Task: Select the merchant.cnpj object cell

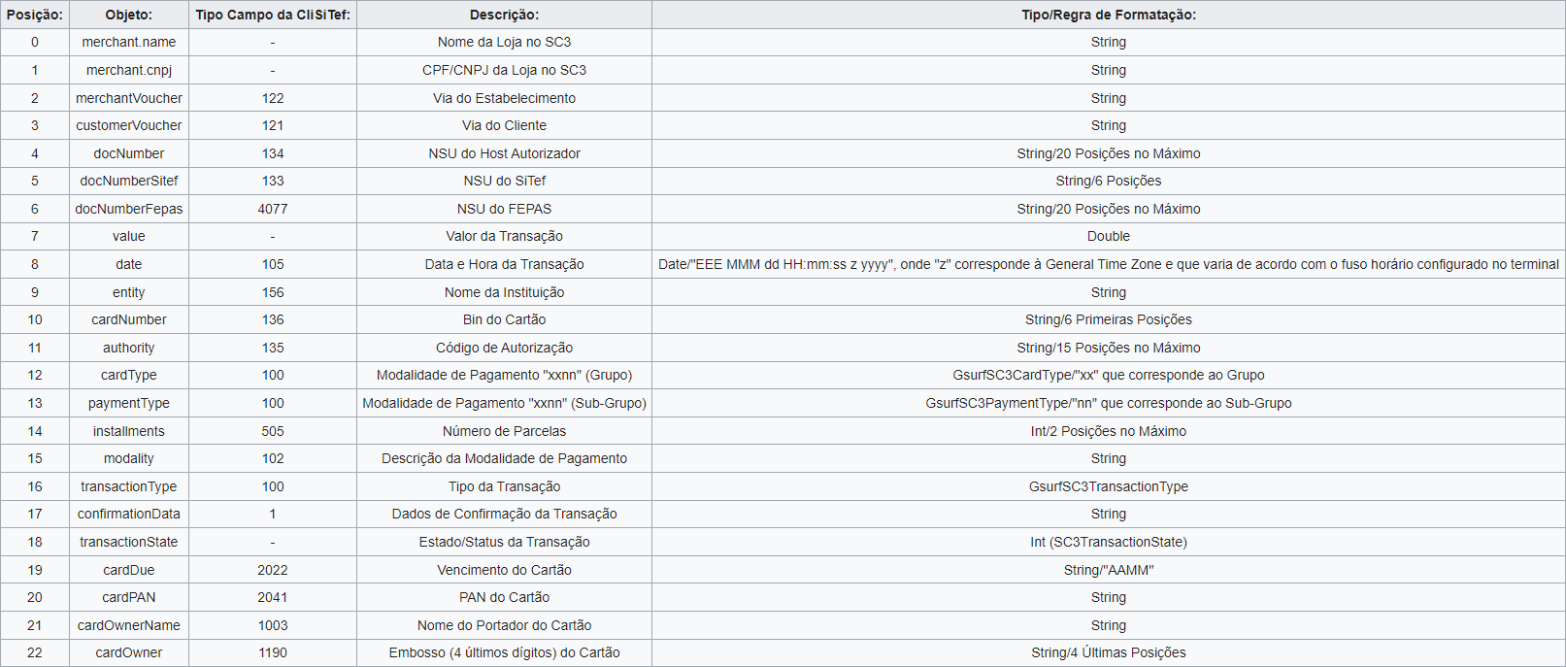Action: tap(129, 70)
